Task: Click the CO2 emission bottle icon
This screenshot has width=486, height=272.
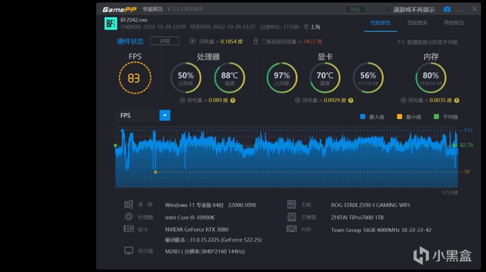Action: tap(256, 41)
